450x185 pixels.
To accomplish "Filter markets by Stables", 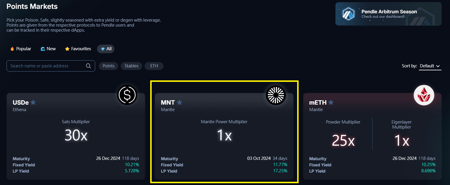I will pyautogui.click(x=132, y=66).
